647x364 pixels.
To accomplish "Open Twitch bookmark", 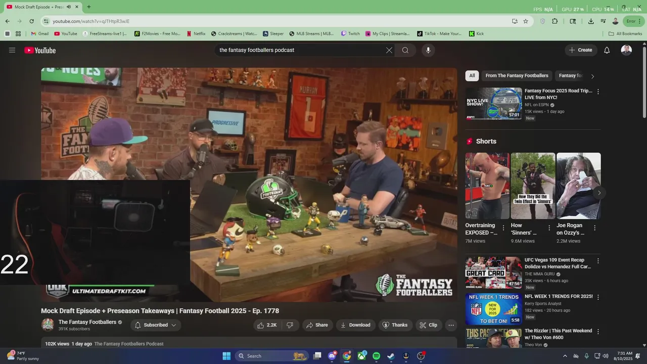I will tap(350, 34).
